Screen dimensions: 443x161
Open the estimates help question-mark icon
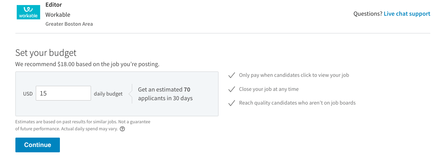pos(122,129)
